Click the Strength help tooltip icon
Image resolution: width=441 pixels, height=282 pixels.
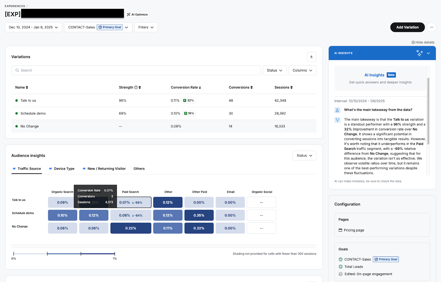pos(136,87)
